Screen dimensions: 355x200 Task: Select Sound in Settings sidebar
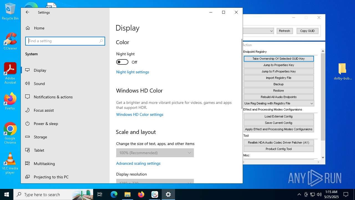point(65,84)
